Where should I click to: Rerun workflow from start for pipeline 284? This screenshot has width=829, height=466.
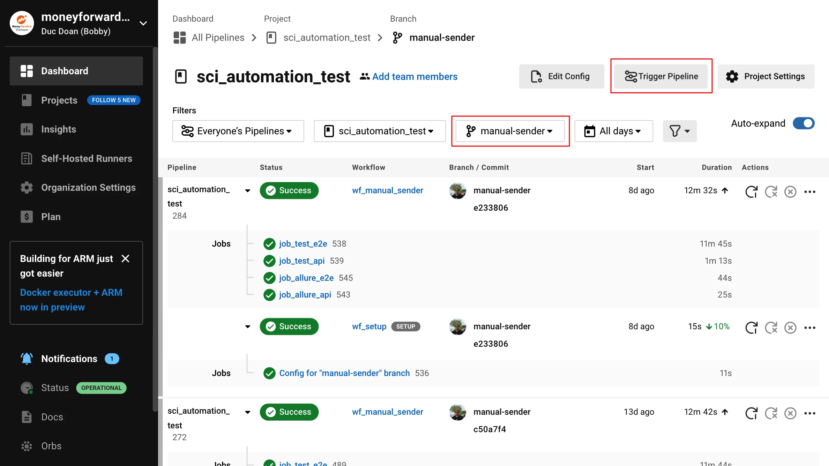point(751,191)
